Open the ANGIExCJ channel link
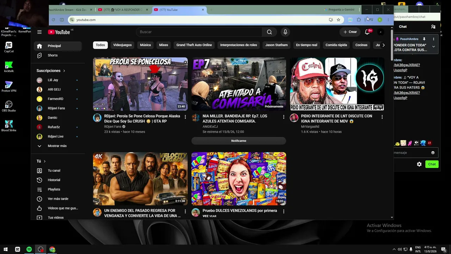The width and height of the screenshot is (451, 254). point(210,127)
